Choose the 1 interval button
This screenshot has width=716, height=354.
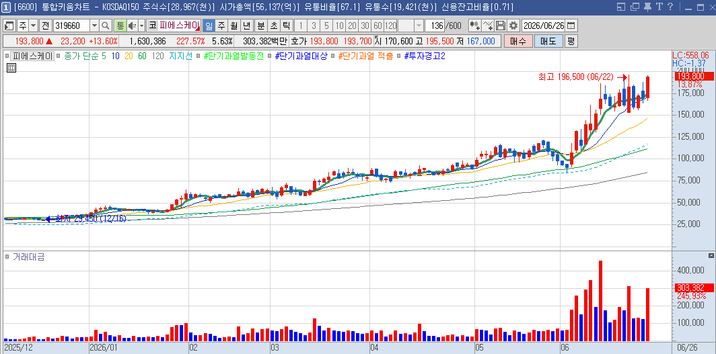coord(301,26)
